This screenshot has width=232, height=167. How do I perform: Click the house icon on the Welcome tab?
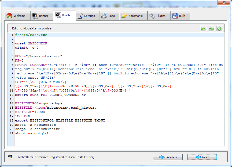click(9, 16)
